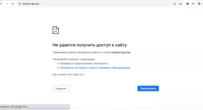Screen dimensions: 203x110
Task: Click 'Проверьте подключение к Интернету' suggestion
Action: [x=84, y=64]
